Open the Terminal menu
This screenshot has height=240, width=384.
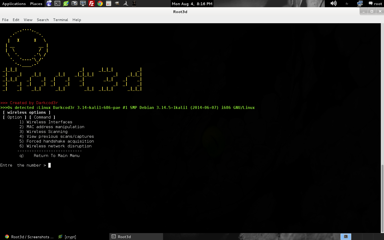click(x=61, y=20)
